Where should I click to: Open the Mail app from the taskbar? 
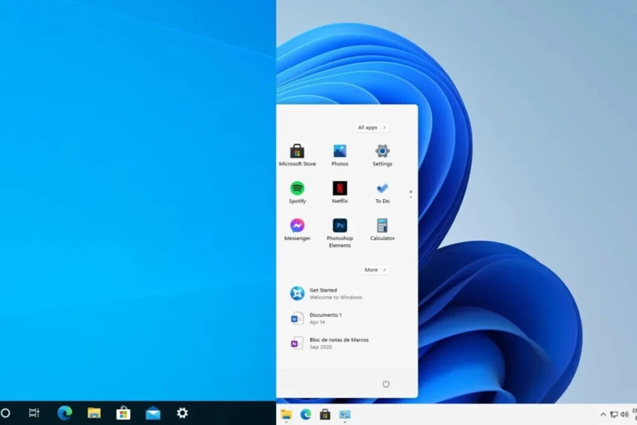point(152,413)
